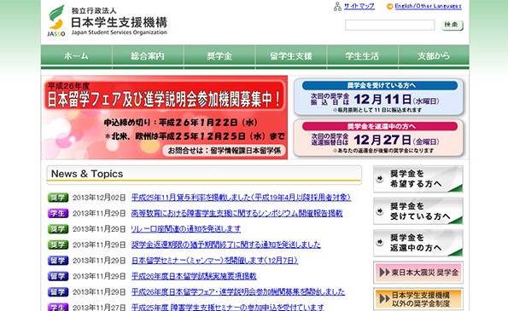Screen dimensions: 508x311
Task: Click お問合せは：留学情報課日本留学係 banner label
Action: pyautogui.click(x=225, y=151)
